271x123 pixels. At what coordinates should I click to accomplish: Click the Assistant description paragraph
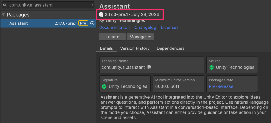click(x=184, y=107)
